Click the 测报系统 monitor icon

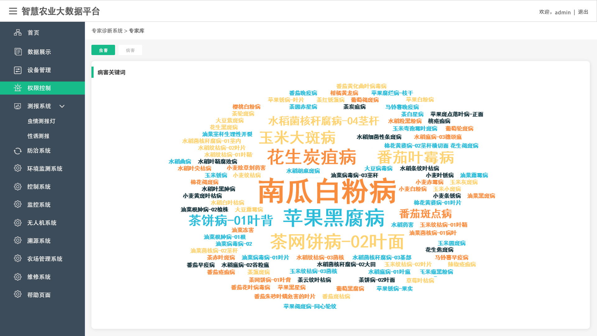[x=18, y=106]
